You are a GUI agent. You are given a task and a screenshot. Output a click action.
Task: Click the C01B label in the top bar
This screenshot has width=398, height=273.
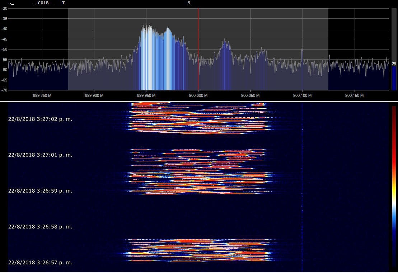pyautogui.click(x=43, y=3)
